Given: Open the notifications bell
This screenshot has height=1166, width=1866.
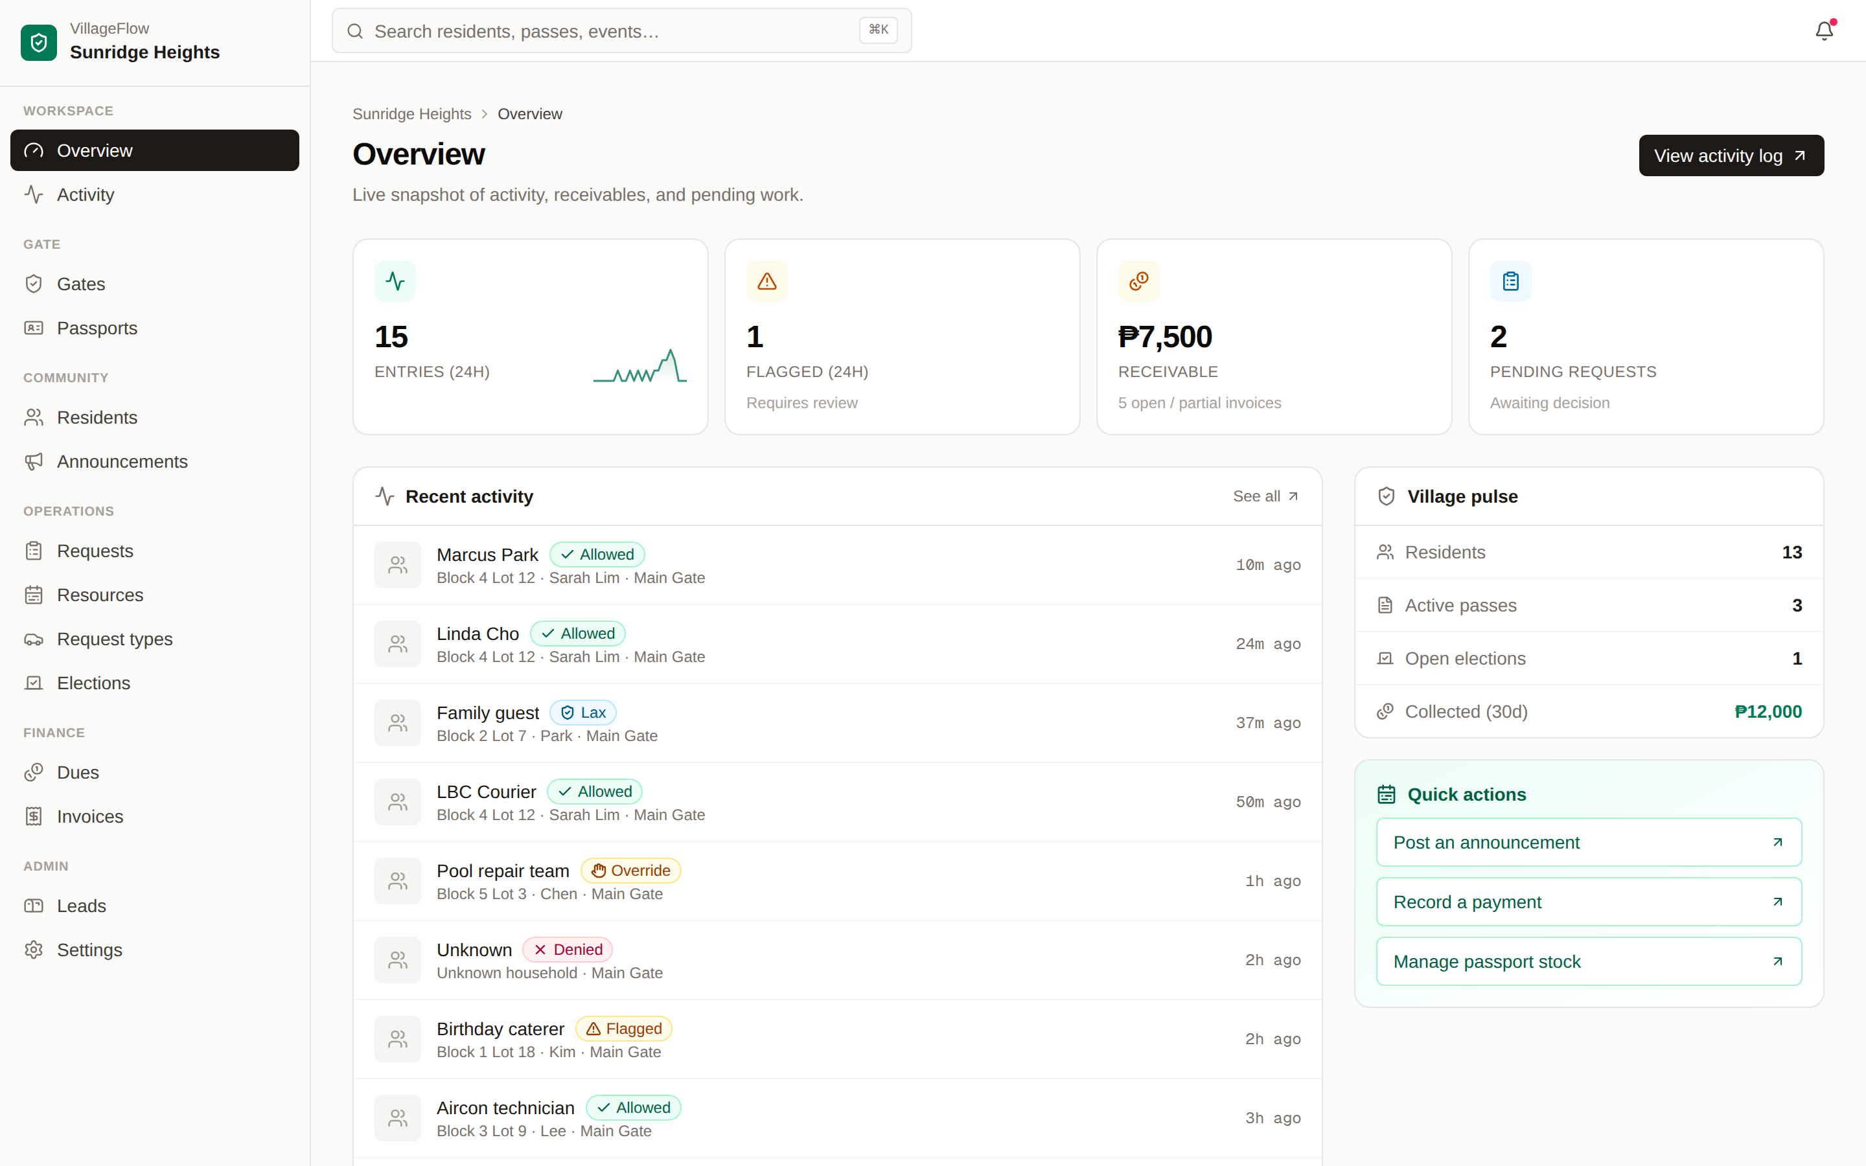Looking at the screenshot, I should click(x=1825, y=31).
